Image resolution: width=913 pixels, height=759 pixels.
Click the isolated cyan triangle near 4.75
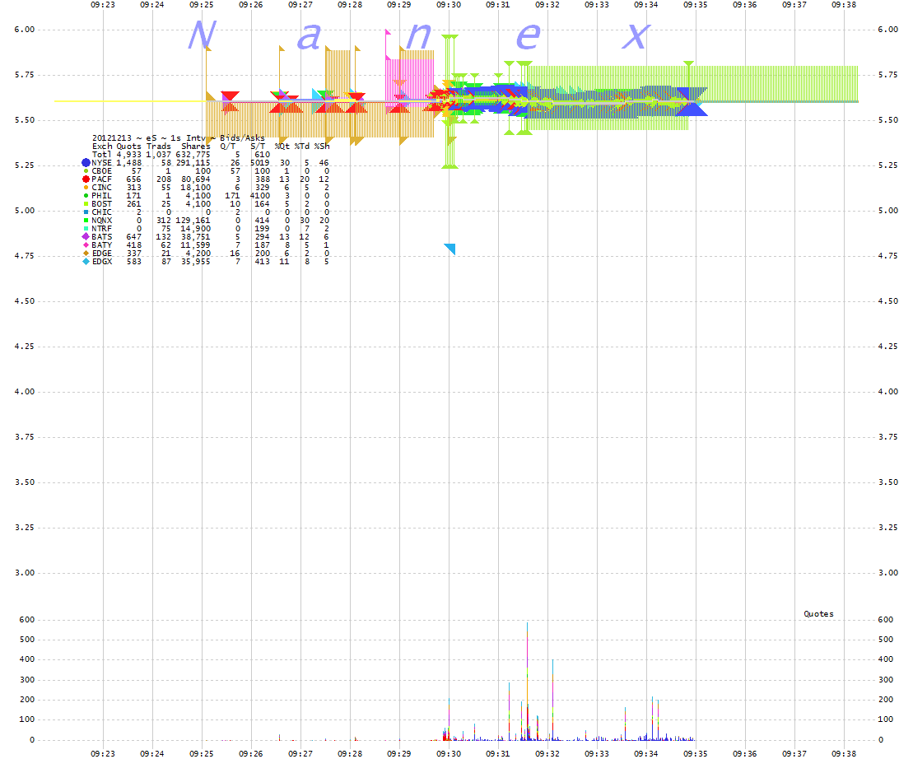click(x=450, y=249)
